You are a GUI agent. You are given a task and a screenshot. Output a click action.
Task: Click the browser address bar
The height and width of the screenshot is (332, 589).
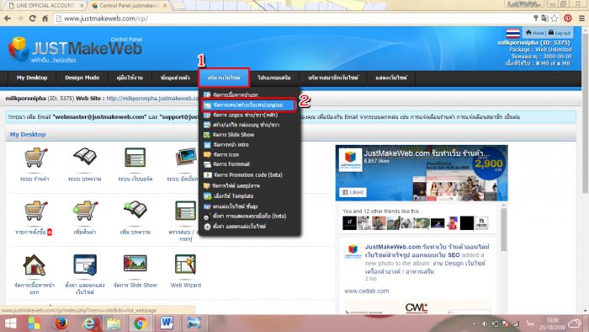293,18
